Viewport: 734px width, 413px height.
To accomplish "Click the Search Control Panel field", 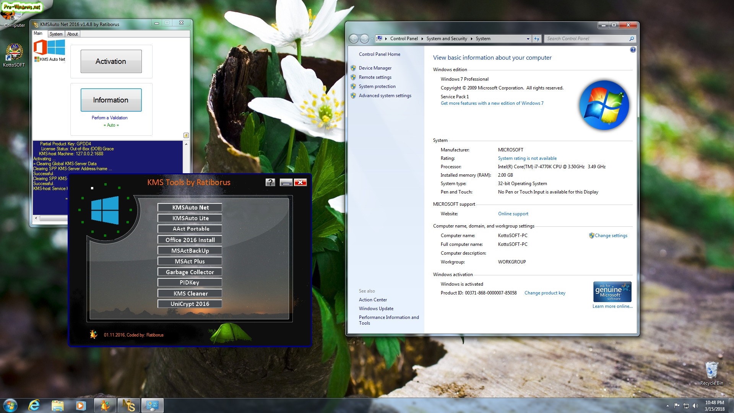I will (586, 39).
